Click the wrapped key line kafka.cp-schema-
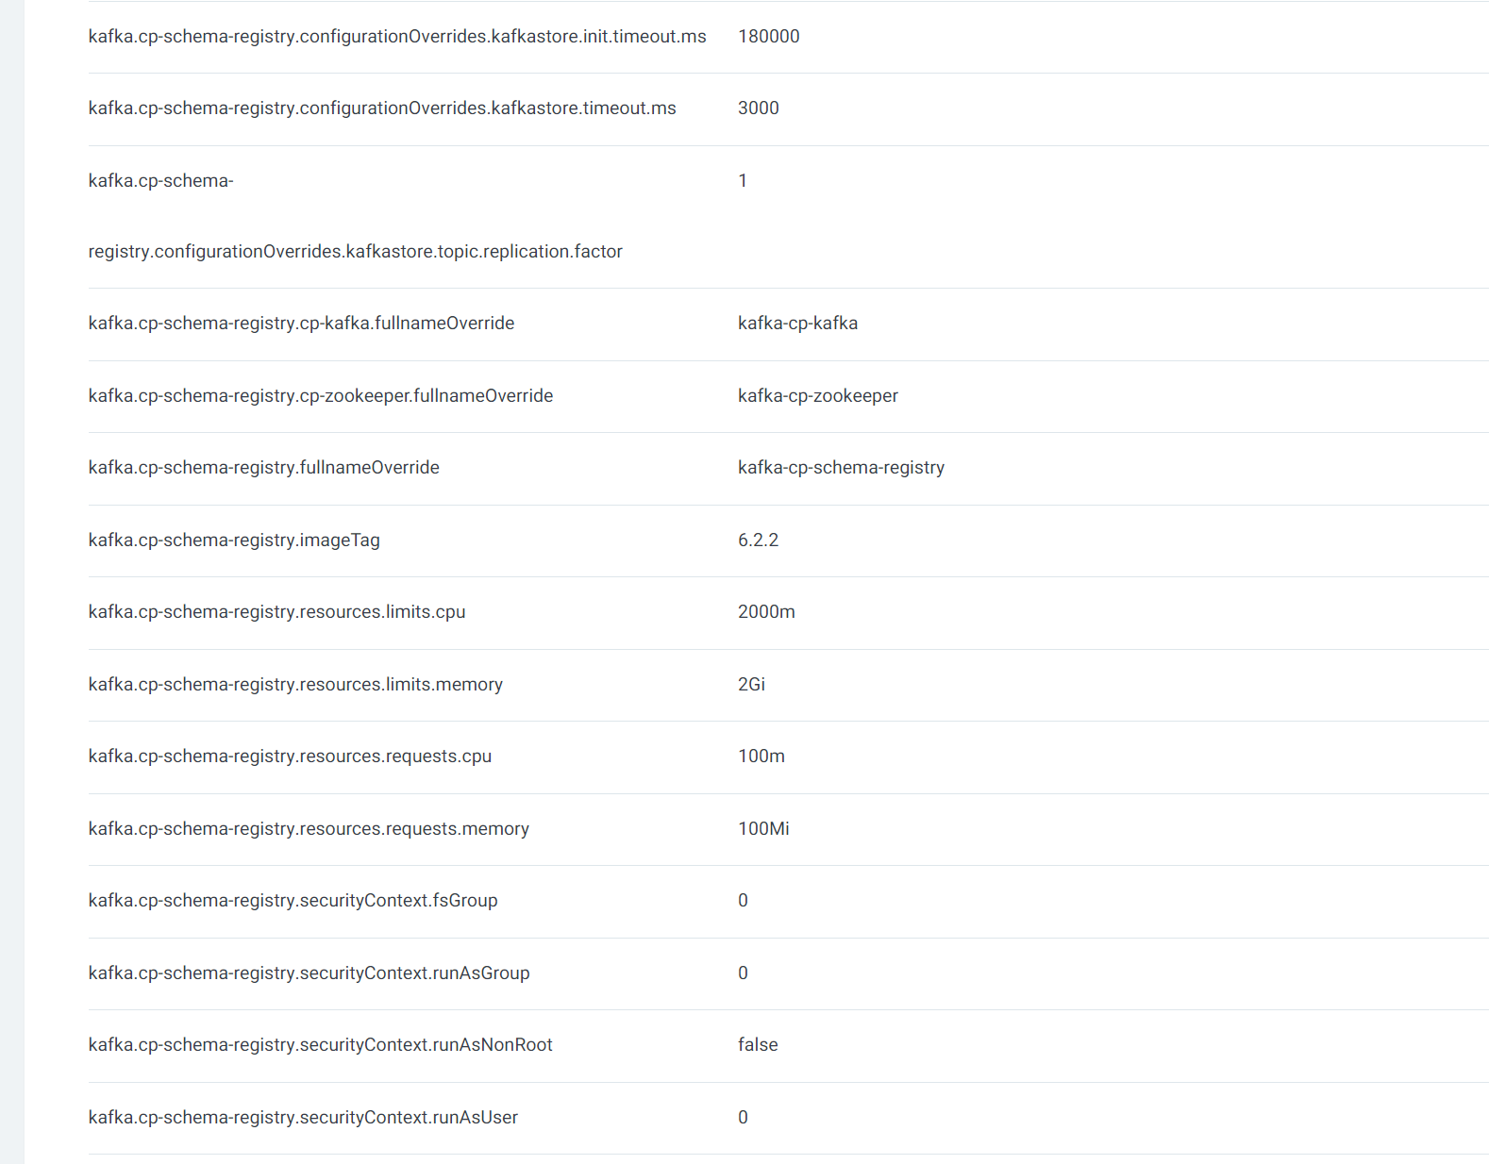 click(x=160, y=181)
